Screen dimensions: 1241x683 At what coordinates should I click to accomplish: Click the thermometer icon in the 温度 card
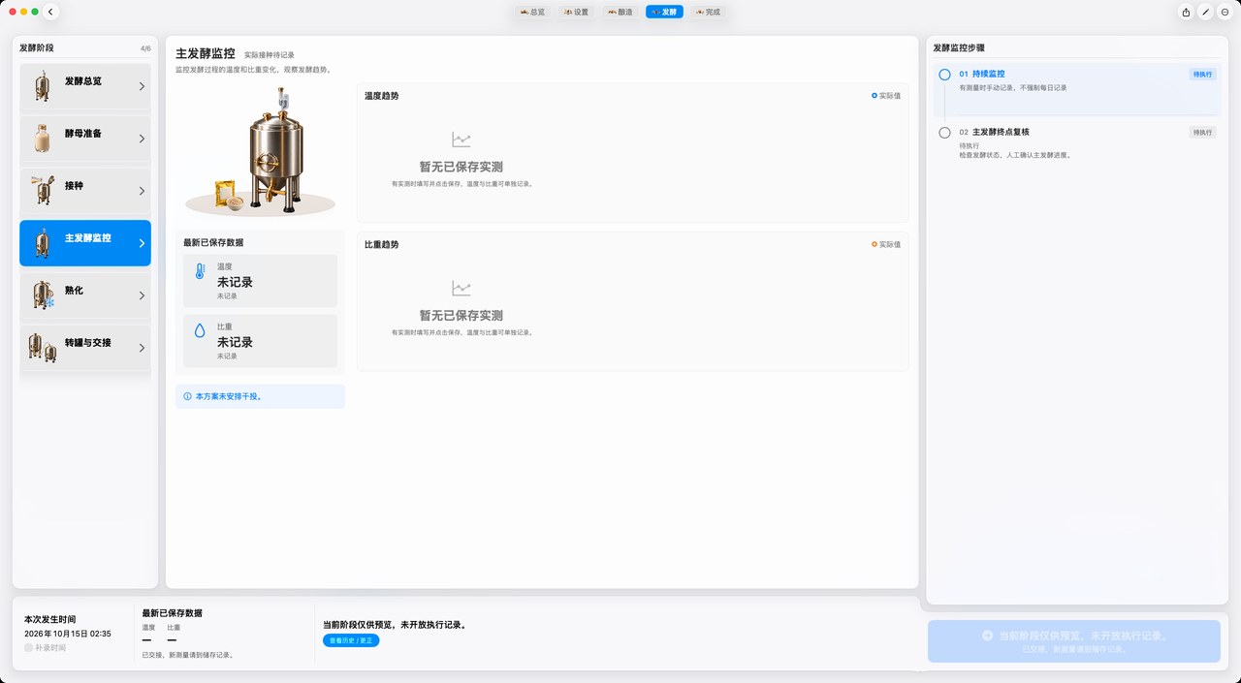(x=200, y=273)
